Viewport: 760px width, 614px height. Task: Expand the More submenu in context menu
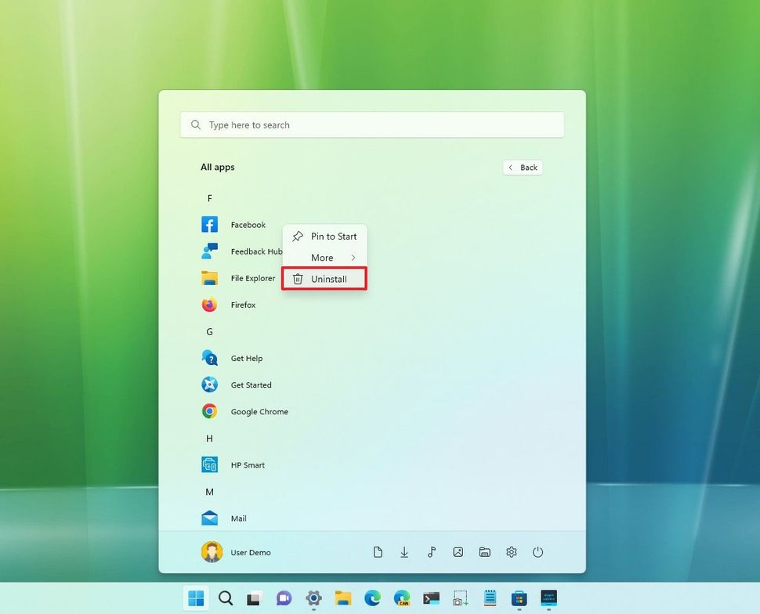pyautogui.click(x=324, y=257)
